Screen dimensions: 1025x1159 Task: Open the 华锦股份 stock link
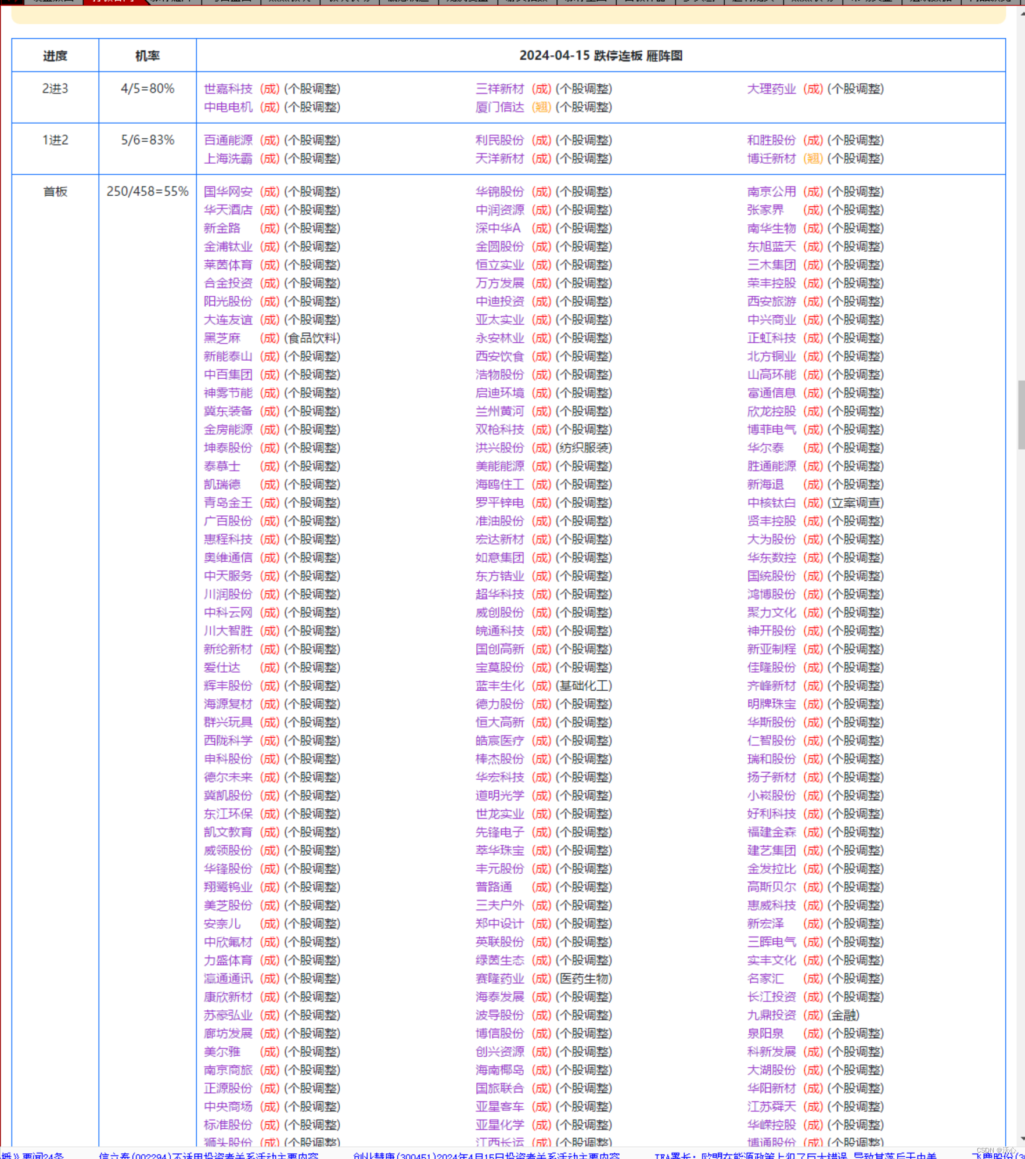coord(500,192)
